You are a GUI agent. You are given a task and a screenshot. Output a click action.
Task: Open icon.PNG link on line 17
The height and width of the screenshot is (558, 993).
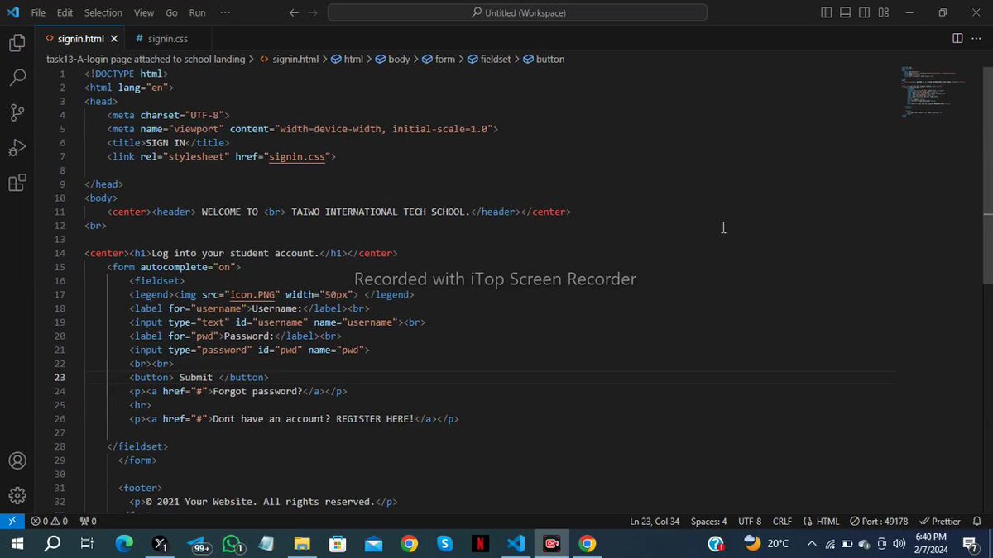click(x=252, y=294)
